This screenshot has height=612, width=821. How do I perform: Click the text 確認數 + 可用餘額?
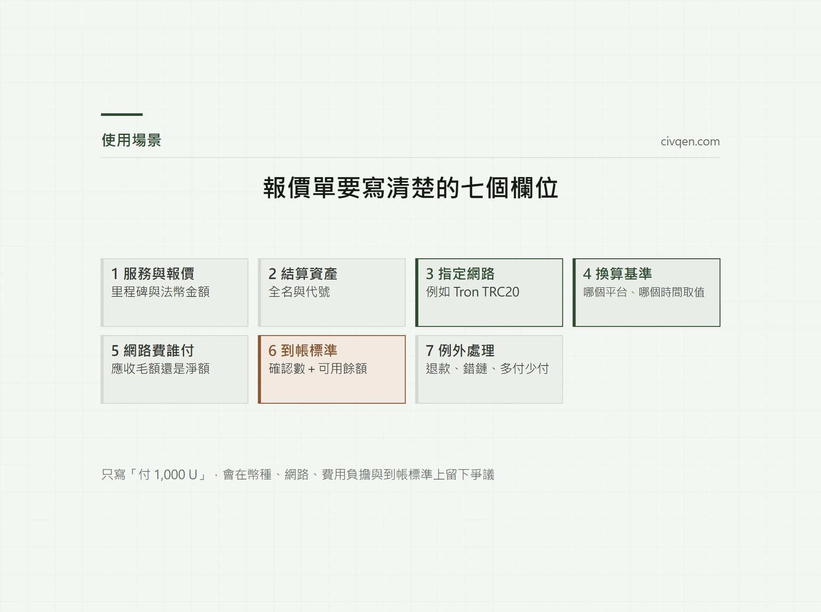tap(318, 369)
